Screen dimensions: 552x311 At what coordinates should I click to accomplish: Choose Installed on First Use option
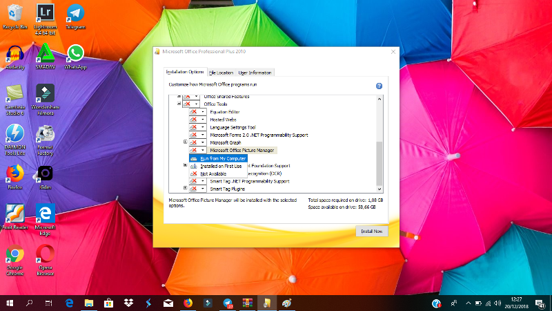tap(218, 166)
